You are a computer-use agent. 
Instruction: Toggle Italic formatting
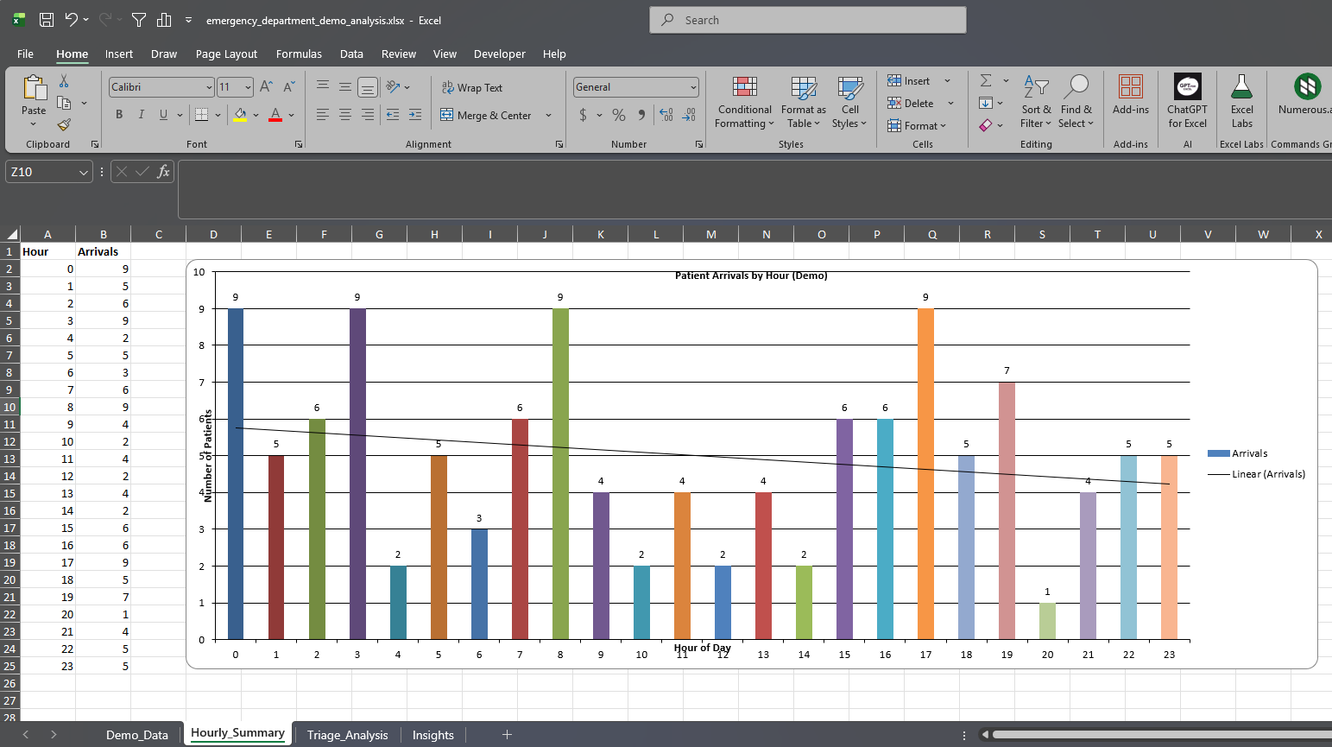coord(141,115)
